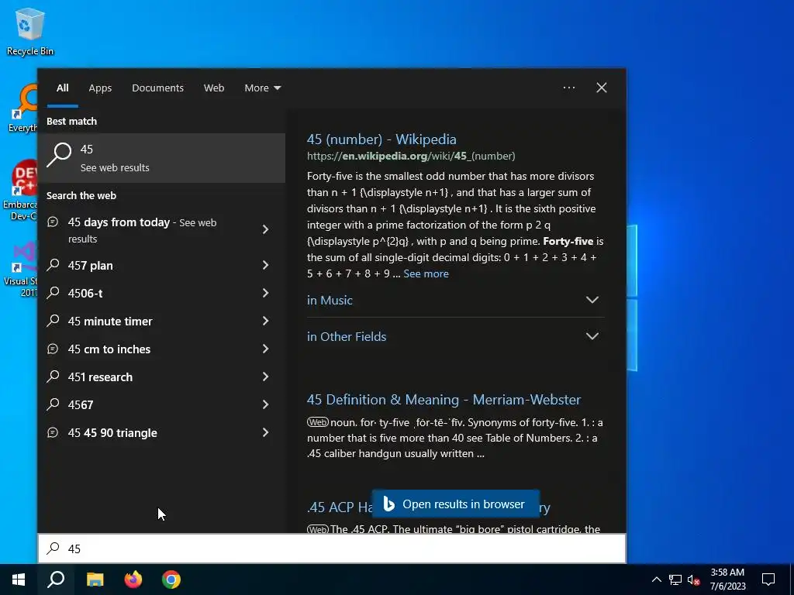Expand arrow for '45 45 90 triangle'
This screenshot has height=595, width=794.
click(x=265, y=432)
